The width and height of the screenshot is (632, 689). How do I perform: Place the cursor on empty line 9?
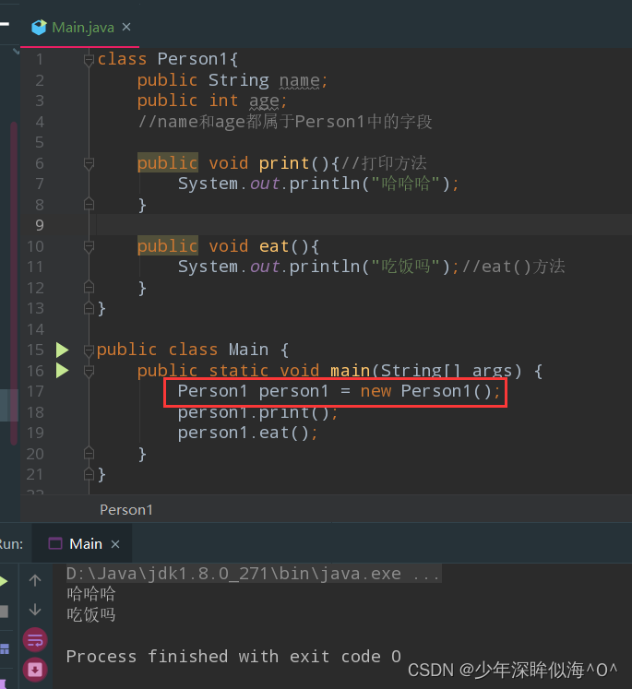[364, 225]
